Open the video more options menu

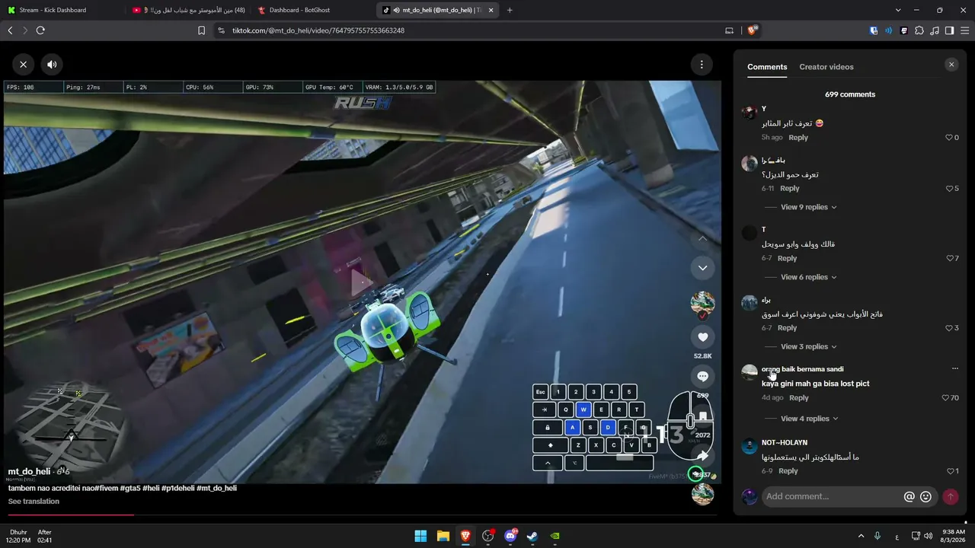tap(702, 65)
